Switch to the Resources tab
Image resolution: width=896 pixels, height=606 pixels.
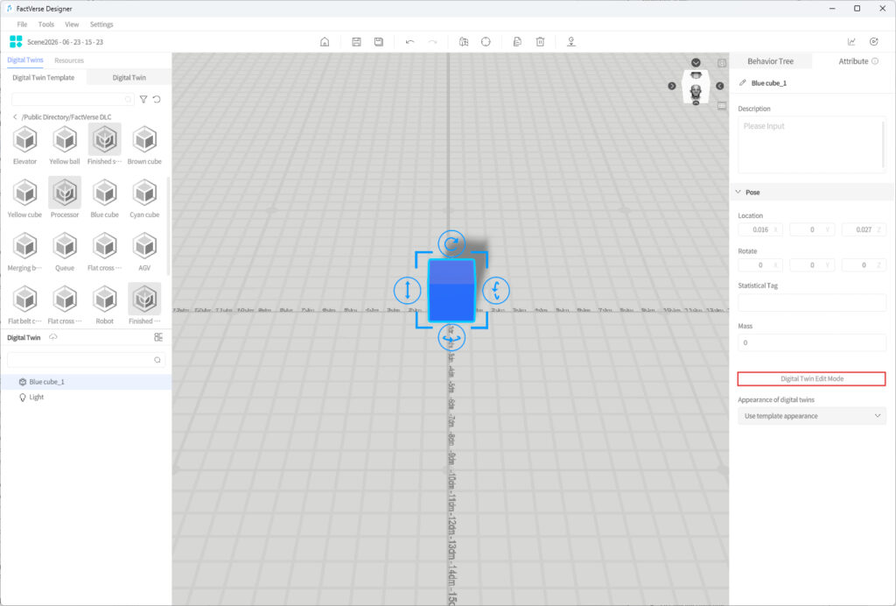(x=69, y=60)
